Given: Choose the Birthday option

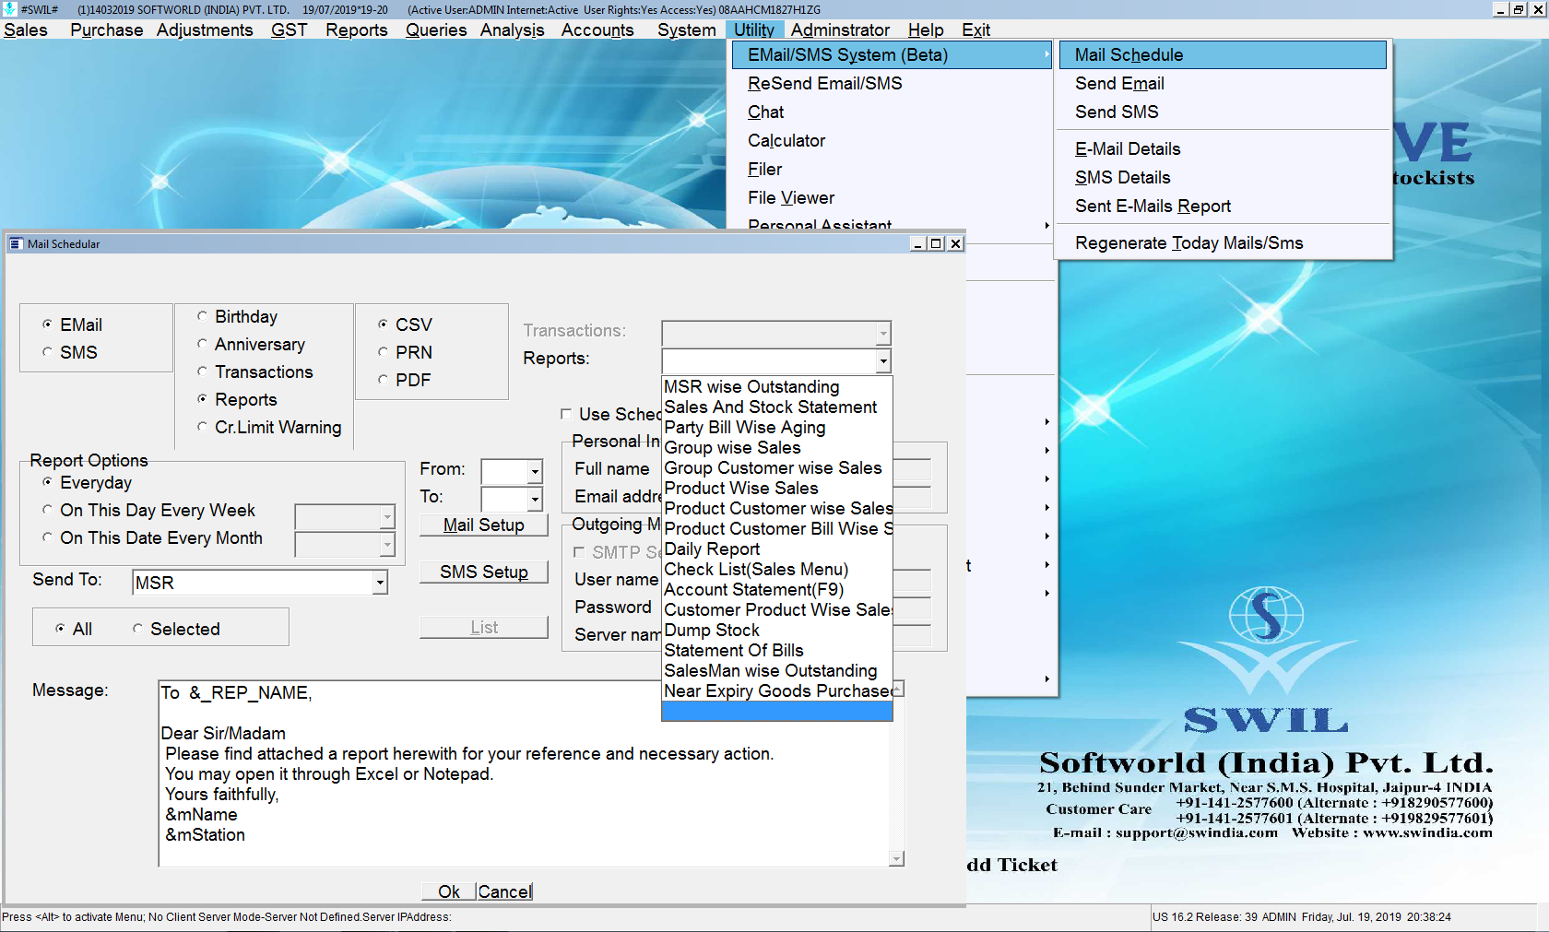Looking at the screenshot, I should point(202,316).
